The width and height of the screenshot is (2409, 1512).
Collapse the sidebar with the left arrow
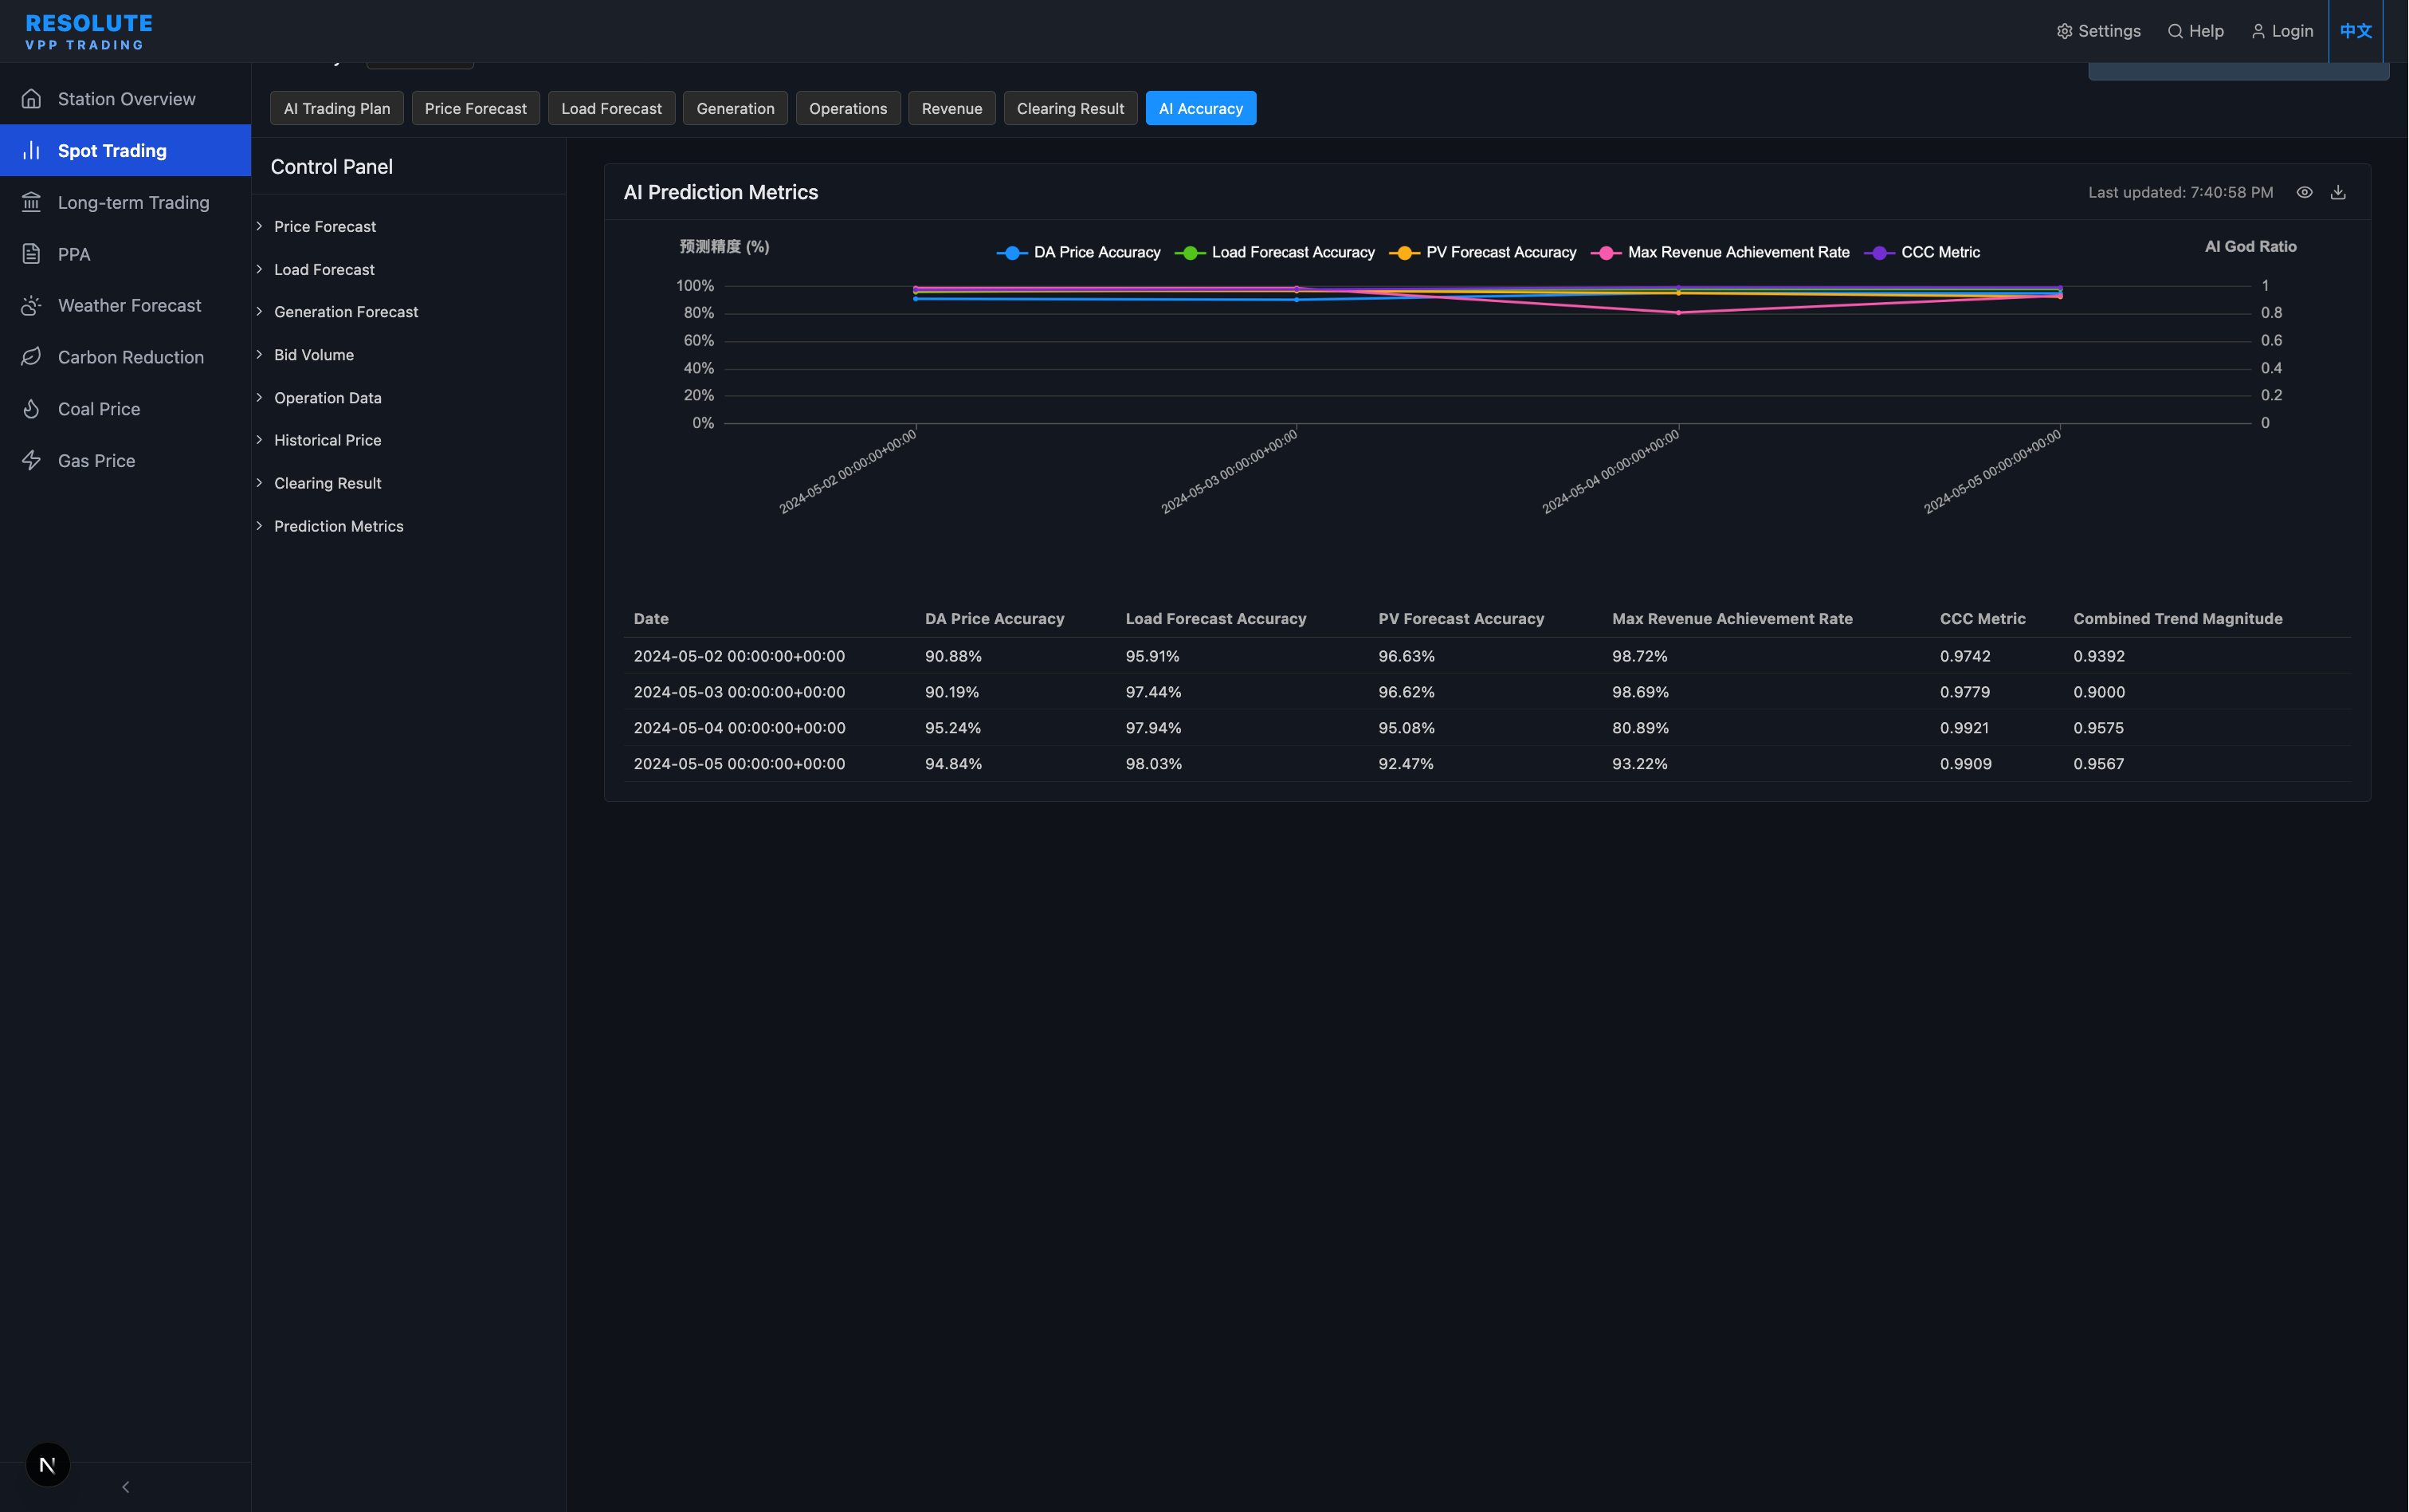(125, 1487)
